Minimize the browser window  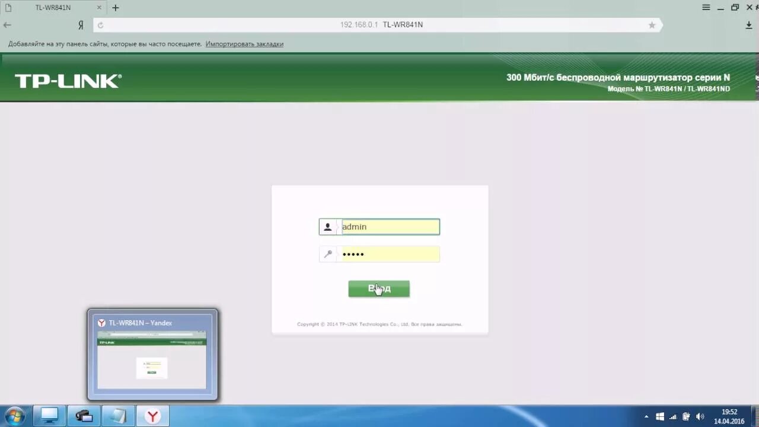(x=720, y=8)
